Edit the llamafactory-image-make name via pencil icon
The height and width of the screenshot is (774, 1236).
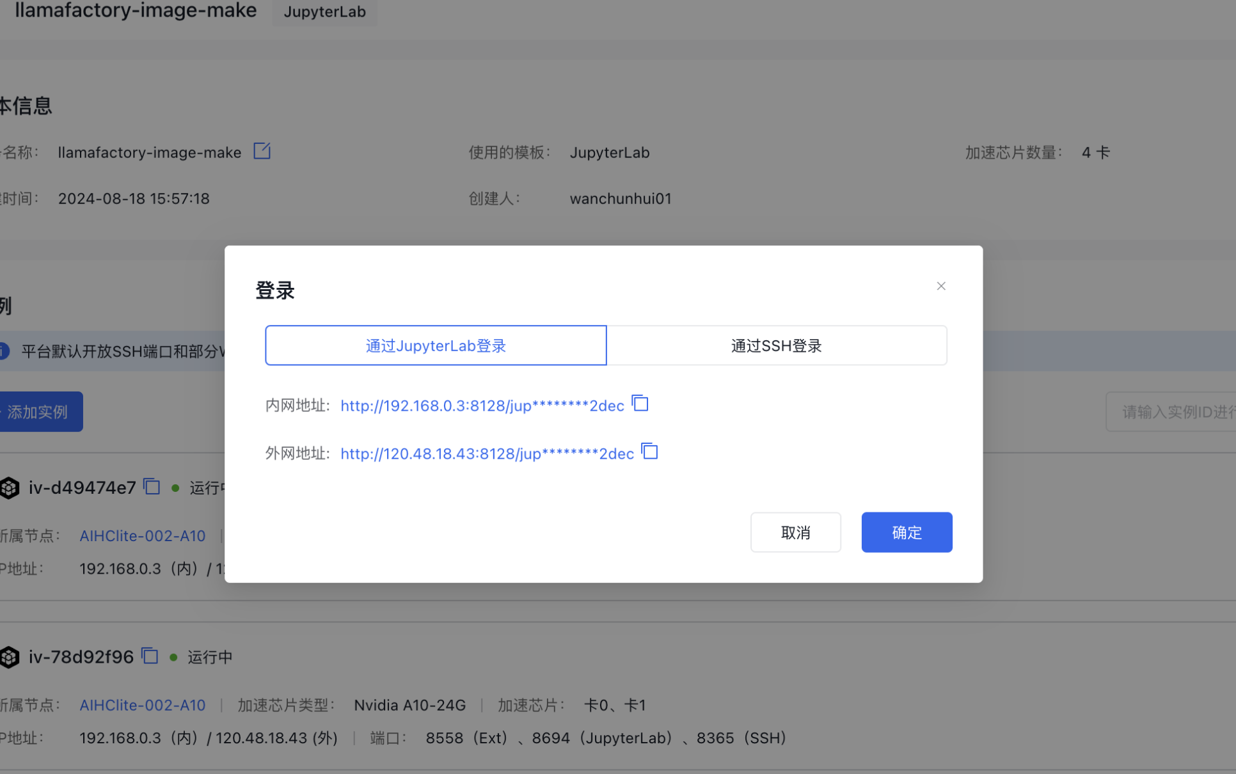(262, 151)
